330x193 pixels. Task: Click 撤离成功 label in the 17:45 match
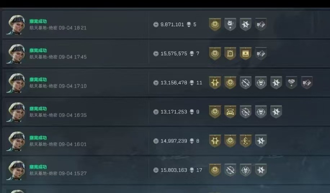38,51
